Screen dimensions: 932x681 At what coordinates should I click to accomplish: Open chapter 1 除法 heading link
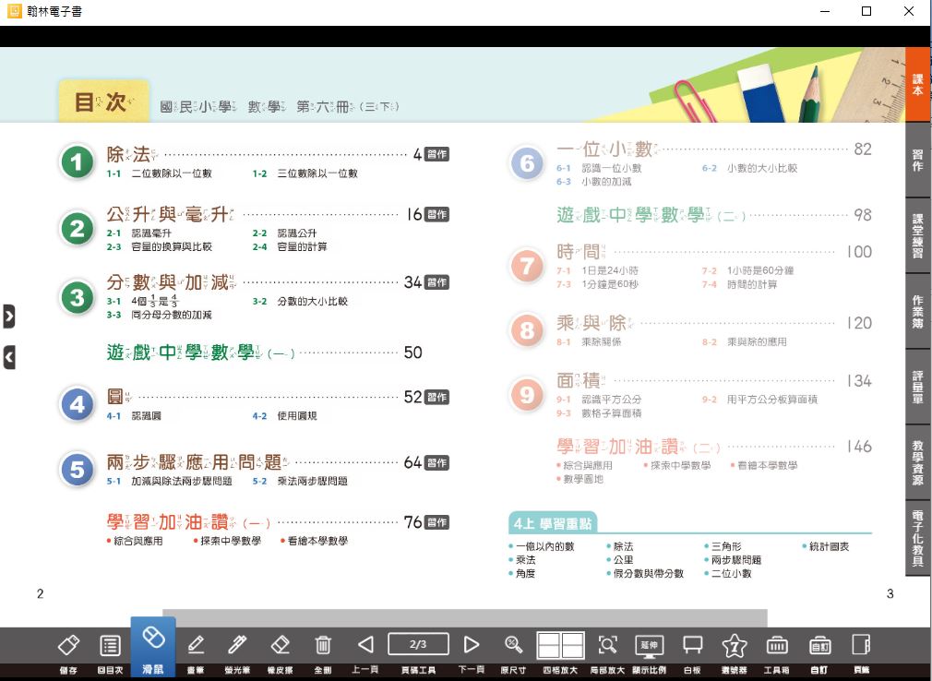point(129,154)
